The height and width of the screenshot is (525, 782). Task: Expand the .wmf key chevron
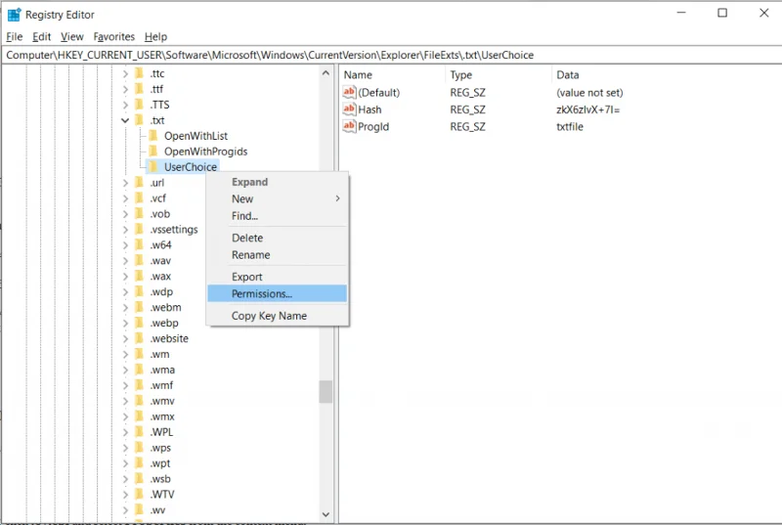125,385
